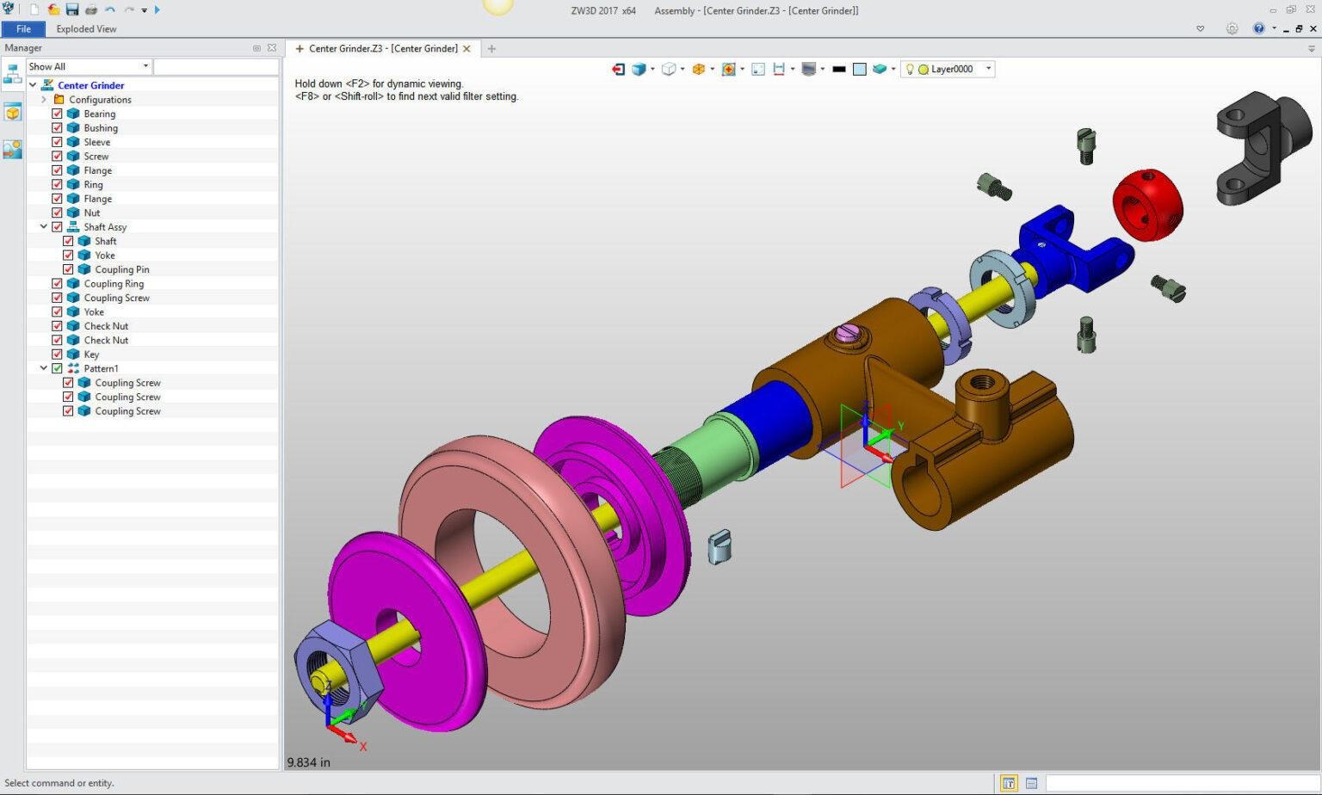This screenshot has width=1322, height=795.
Task: Toggle visibility of the Coupling Ring component
Action: (57, 283)
